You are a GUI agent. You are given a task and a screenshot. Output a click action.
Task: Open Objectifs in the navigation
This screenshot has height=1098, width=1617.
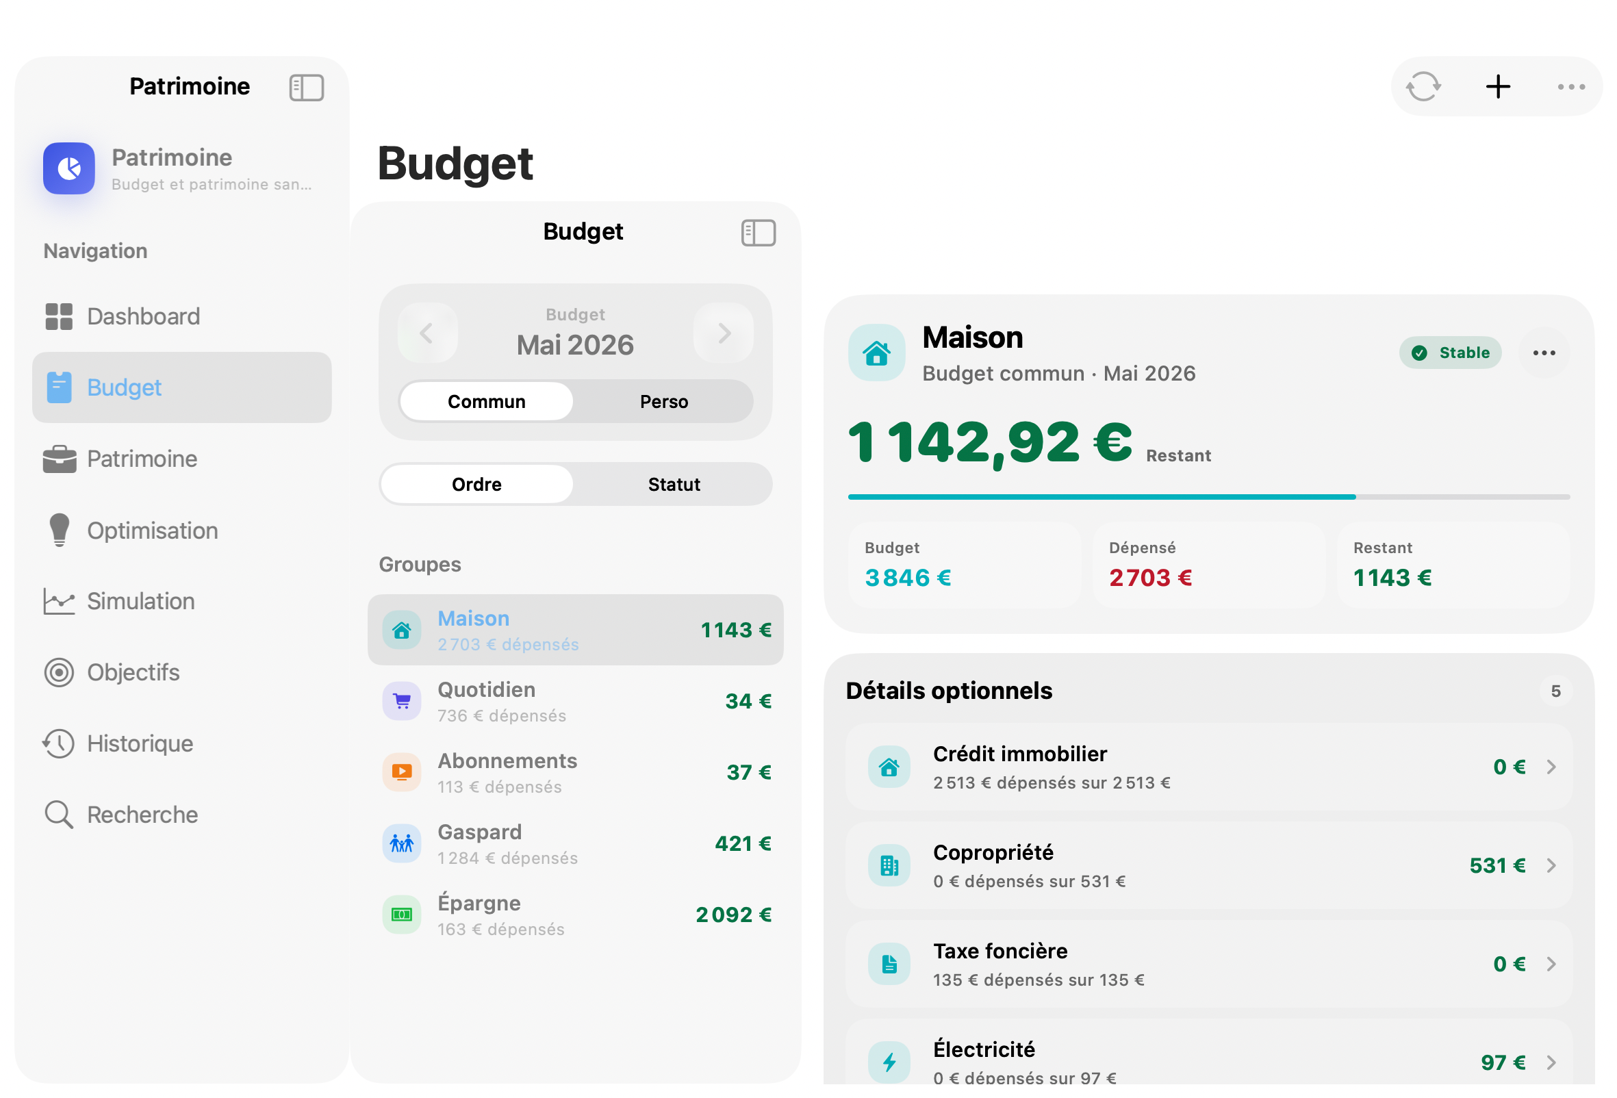coord(181,673)
